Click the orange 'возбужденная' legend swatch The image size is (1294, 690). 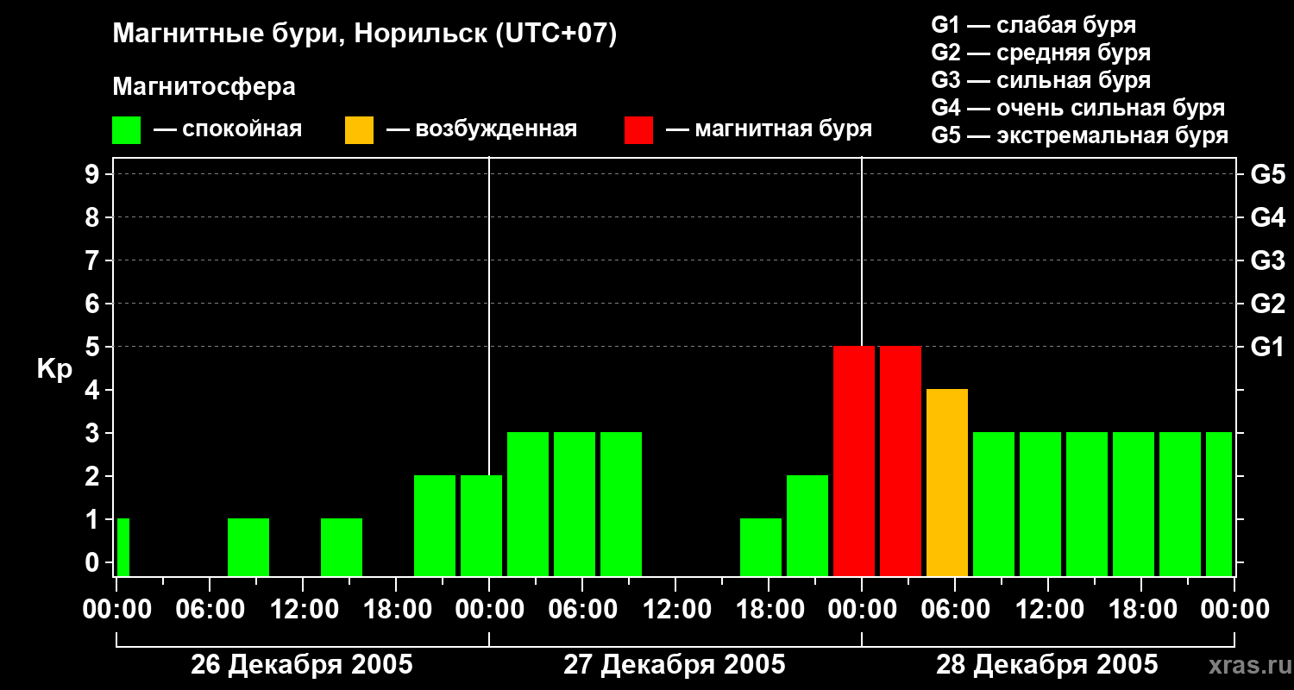point(360,130)
